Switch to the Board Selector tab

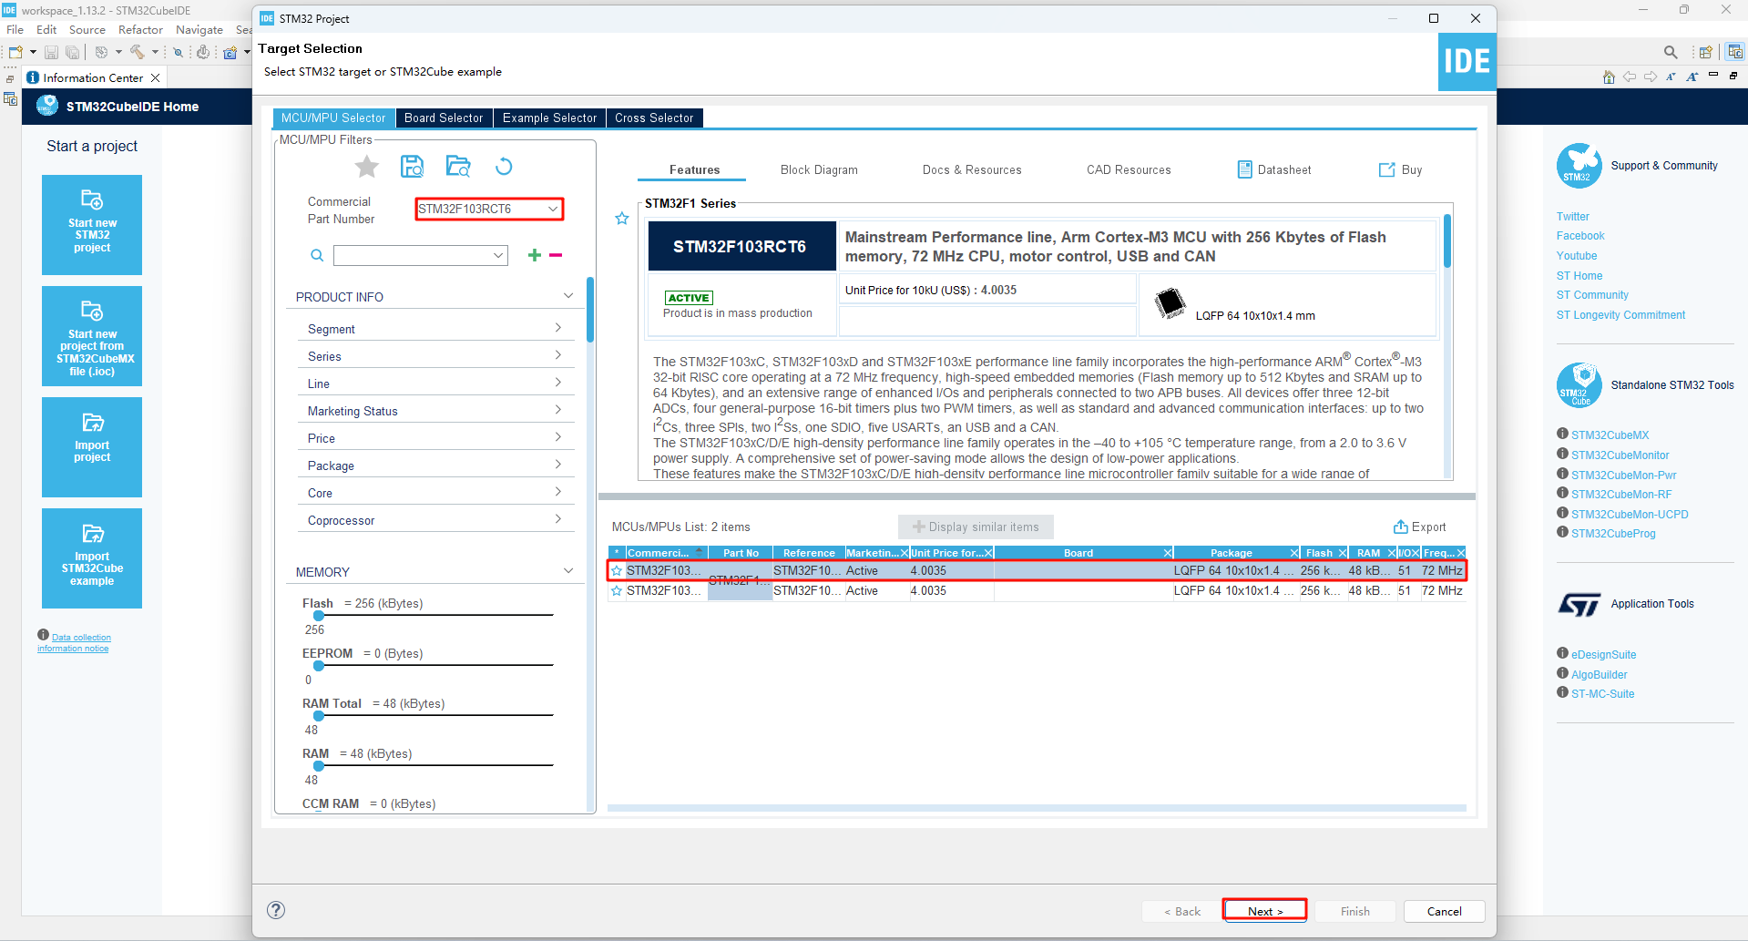click(x=444, y=118)
